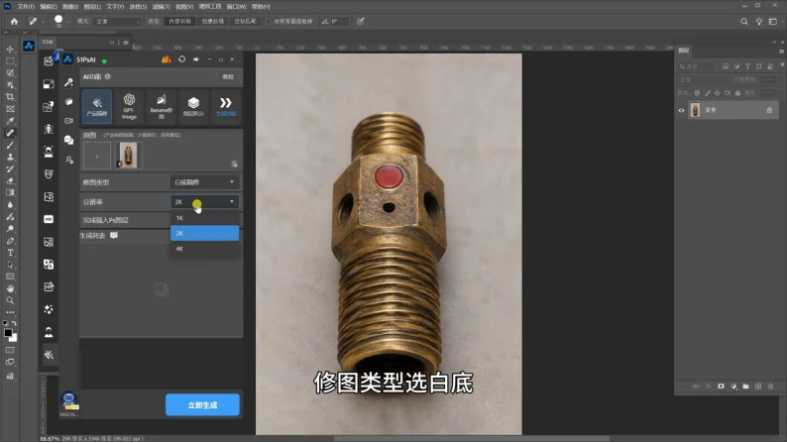Filter layers by type layers (T icon)
787x443 pixels.
pos(748,66)
